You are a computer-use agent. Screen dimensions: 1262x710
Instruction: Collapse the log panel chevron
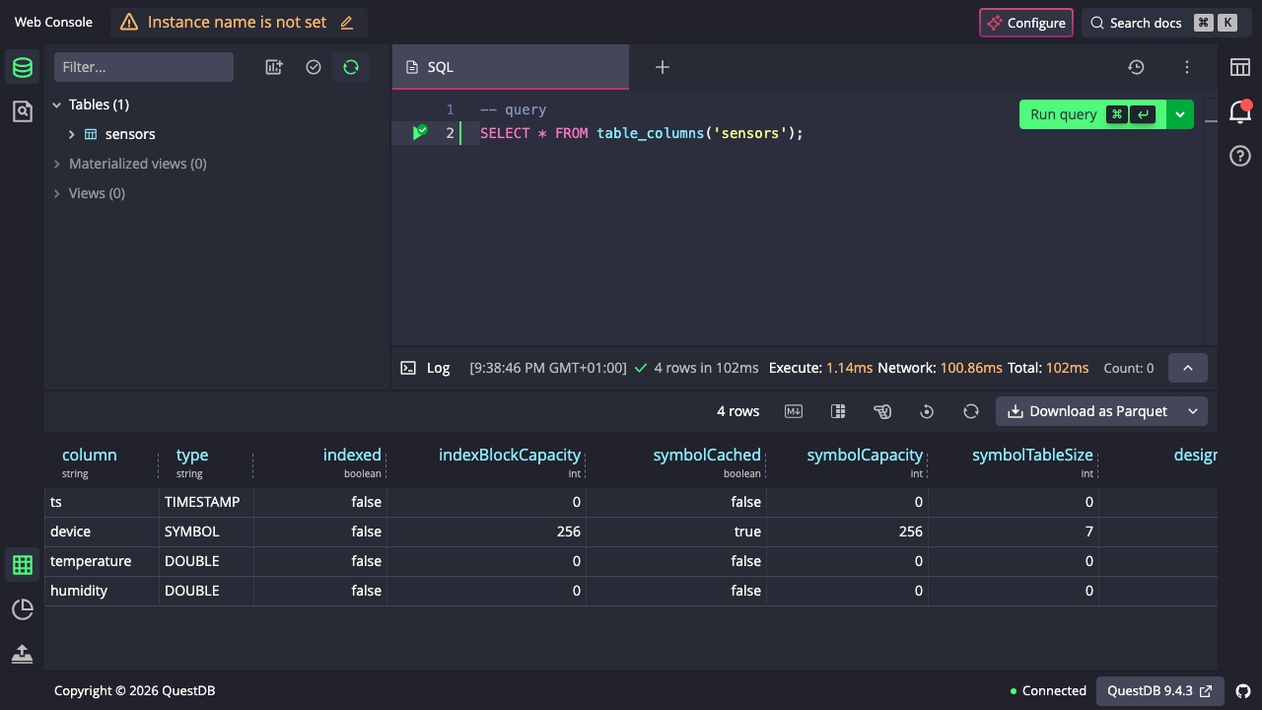(x=1188, y=368)
